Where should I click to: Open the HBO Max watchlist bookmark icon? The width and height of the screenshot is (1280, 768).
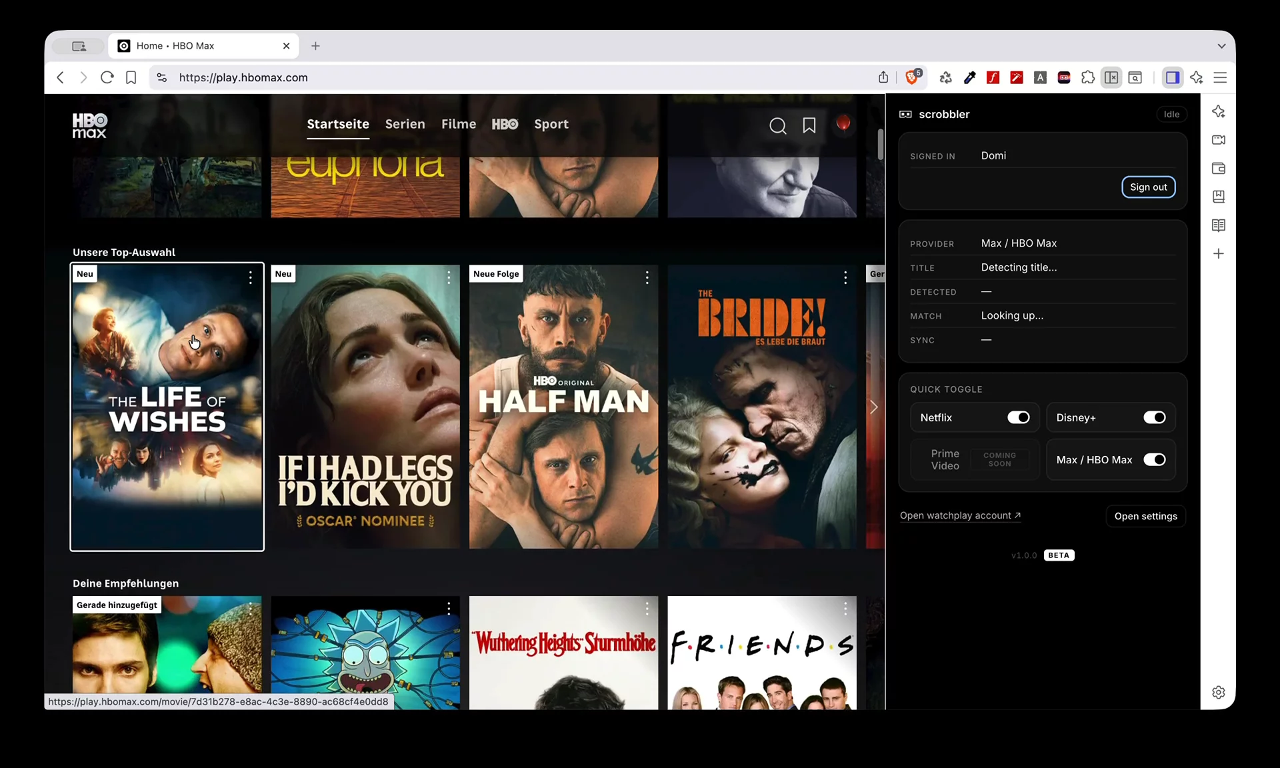(809, 125)
